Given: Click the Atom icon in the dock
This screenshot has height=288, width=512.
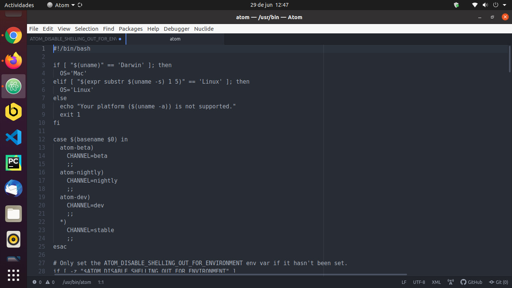Looking at the screenshot, I should tap(13, 86).
